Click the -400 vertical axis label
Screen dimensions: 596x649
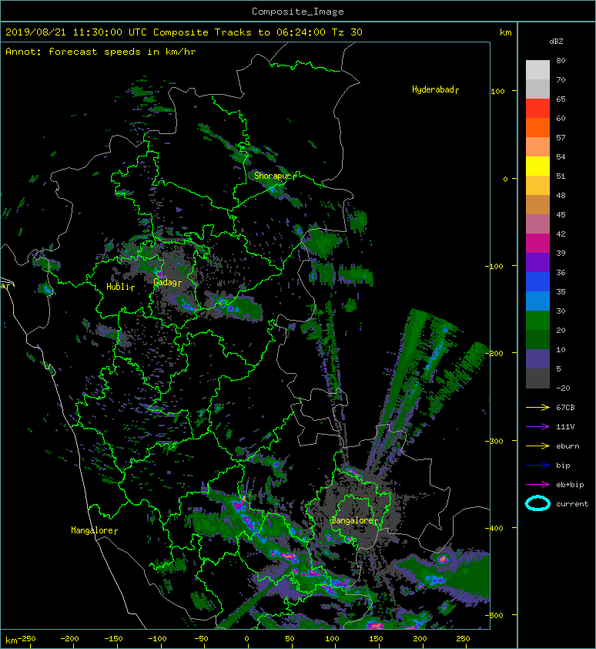494,529
